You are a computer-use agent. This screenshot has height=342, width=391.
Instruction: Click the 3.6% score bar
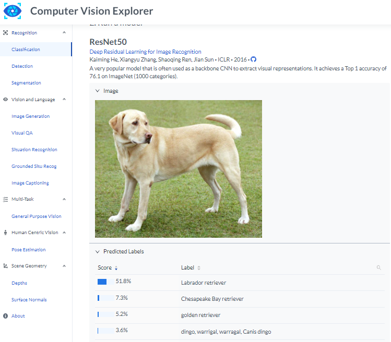click(106, 331)
